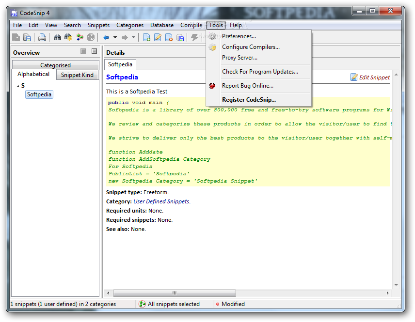Open the File menu
Screen dimensions: 415x322
point(17,25)
